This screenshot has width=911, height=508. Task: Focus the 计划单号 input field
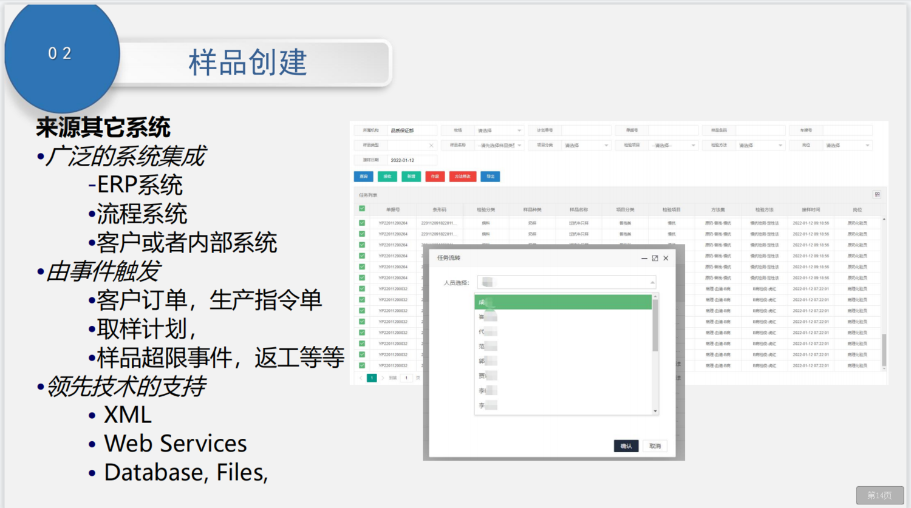(x=586, y=130)
